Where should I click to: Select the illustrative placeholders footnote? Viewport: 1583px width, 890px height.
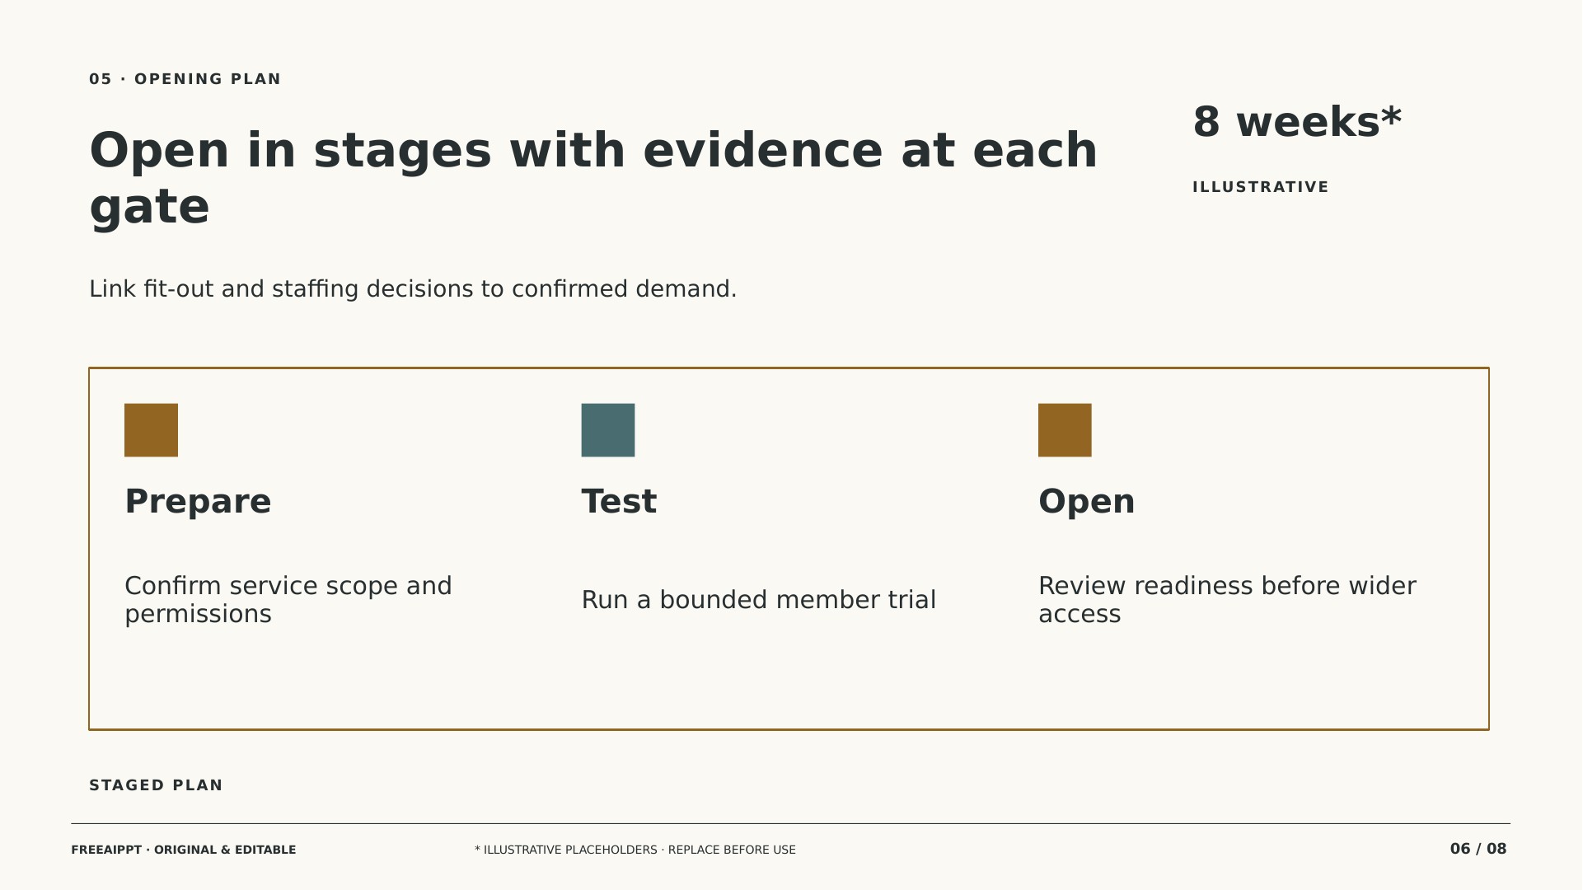[x=635, y=850]
